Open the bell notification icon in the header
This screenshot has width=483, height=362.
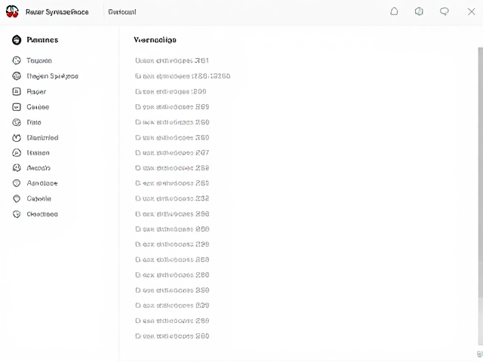click(394, 11)
